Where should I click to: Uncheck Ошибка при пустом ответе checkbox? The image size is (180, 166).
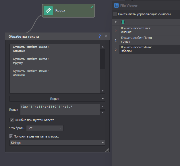click(x=12, y=120)
